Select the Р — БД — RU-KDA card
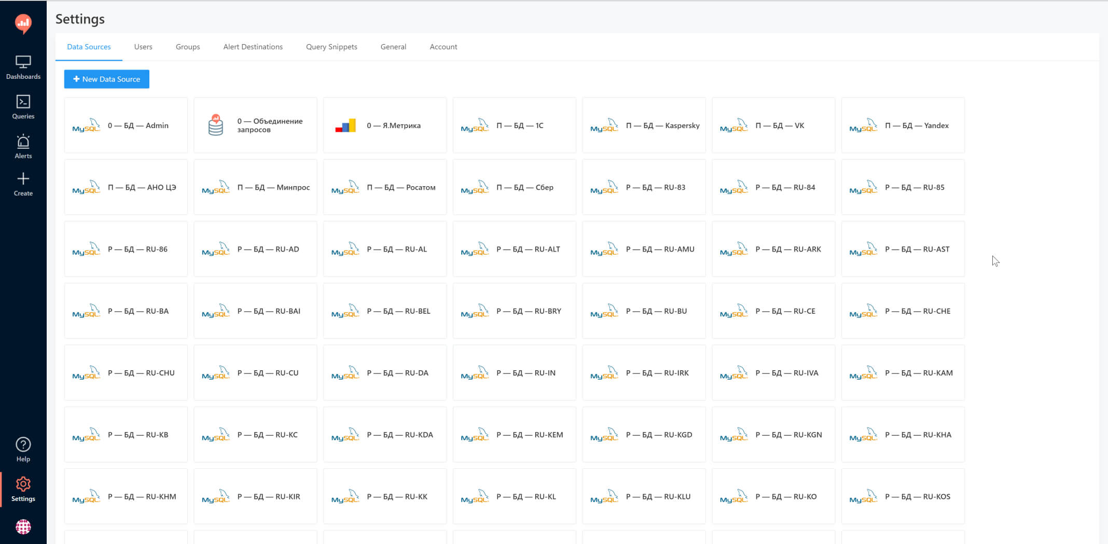 [385, 435]
